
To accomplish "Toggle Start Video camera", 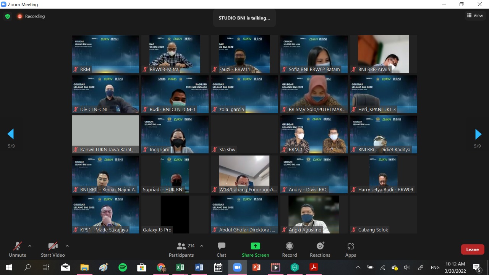I will 53,249.
